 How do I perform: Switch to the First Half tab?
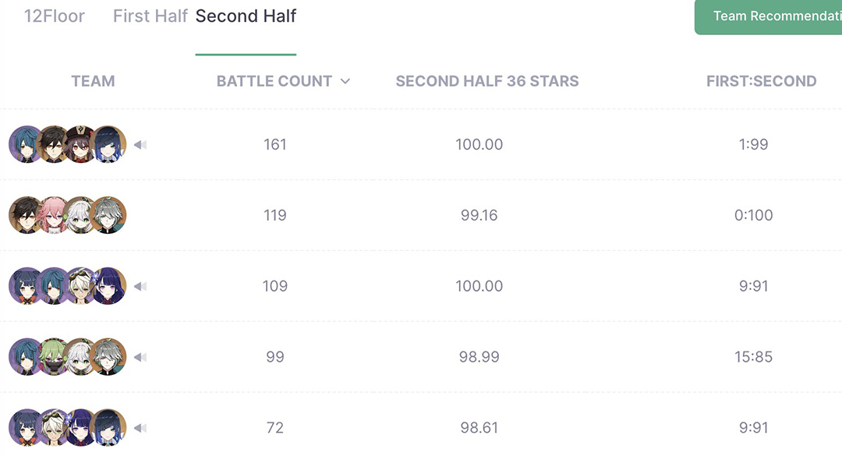pyautogui.click(x=150, y=16)
